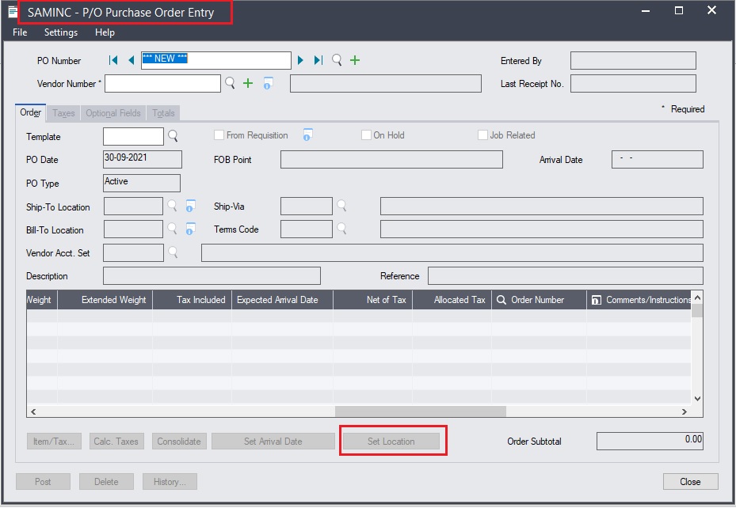Click the Order Subtotal value field

[650, 441]
